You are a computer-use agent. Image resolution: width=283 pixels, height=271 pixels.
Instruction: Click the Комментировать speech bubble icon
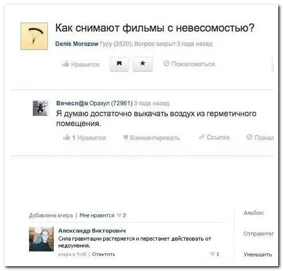pos(125,137)
